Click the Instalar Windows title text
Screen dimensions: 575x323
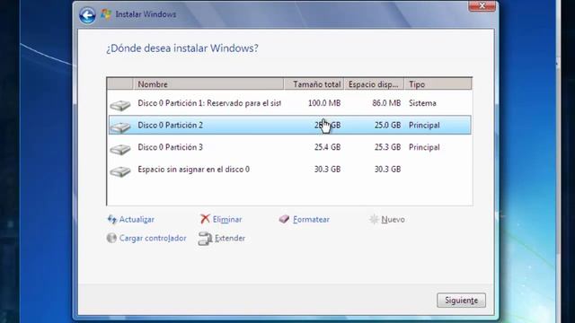(146, 14)
